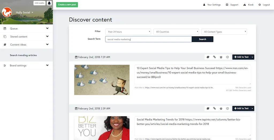Open Search trending articles menu item

point(23,55)
